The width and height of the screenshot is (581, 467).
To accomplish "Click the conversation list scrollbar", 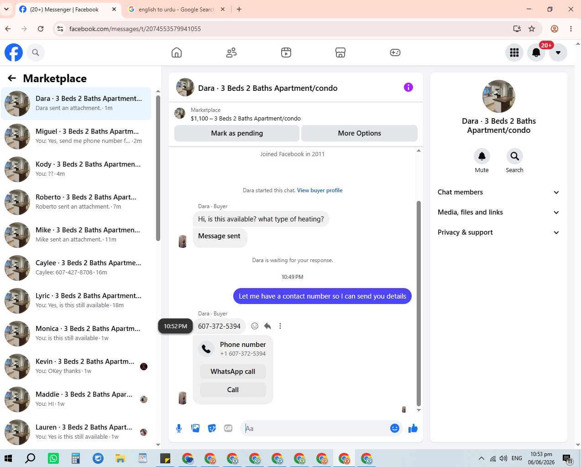I will pyautogui.click(x=158, y=168).
